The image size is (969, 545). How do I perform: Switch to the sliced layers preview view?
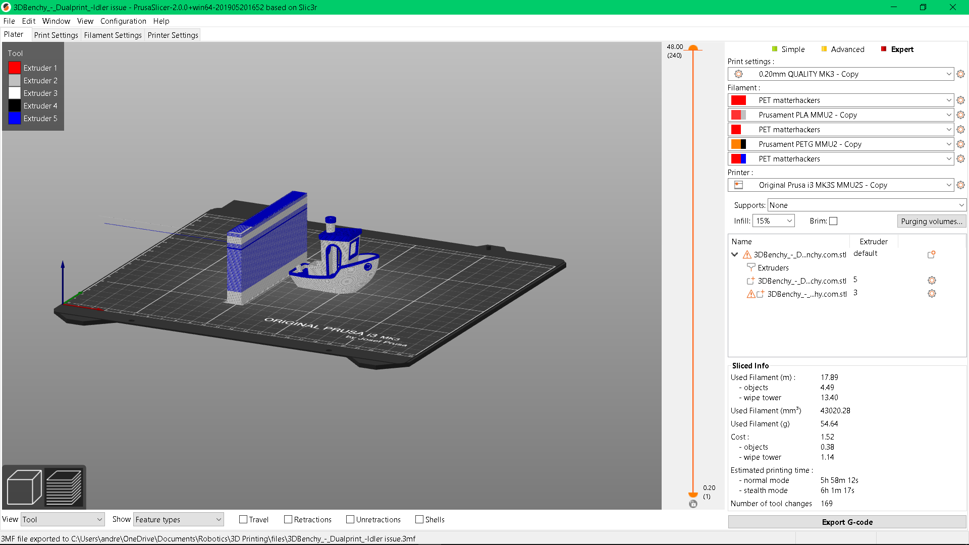(64, 486)
